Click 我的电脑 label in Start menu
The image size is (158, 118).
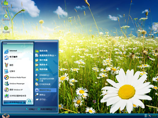(x=43, y=69)
